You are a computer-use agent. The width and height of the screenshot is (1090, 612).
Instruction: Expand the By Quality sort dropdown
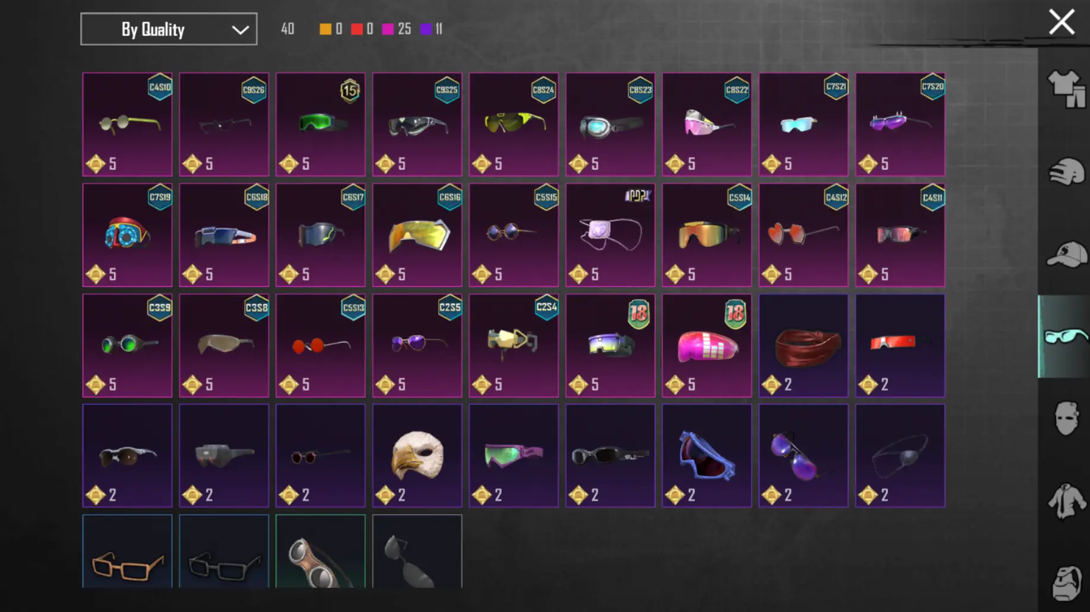169,29
